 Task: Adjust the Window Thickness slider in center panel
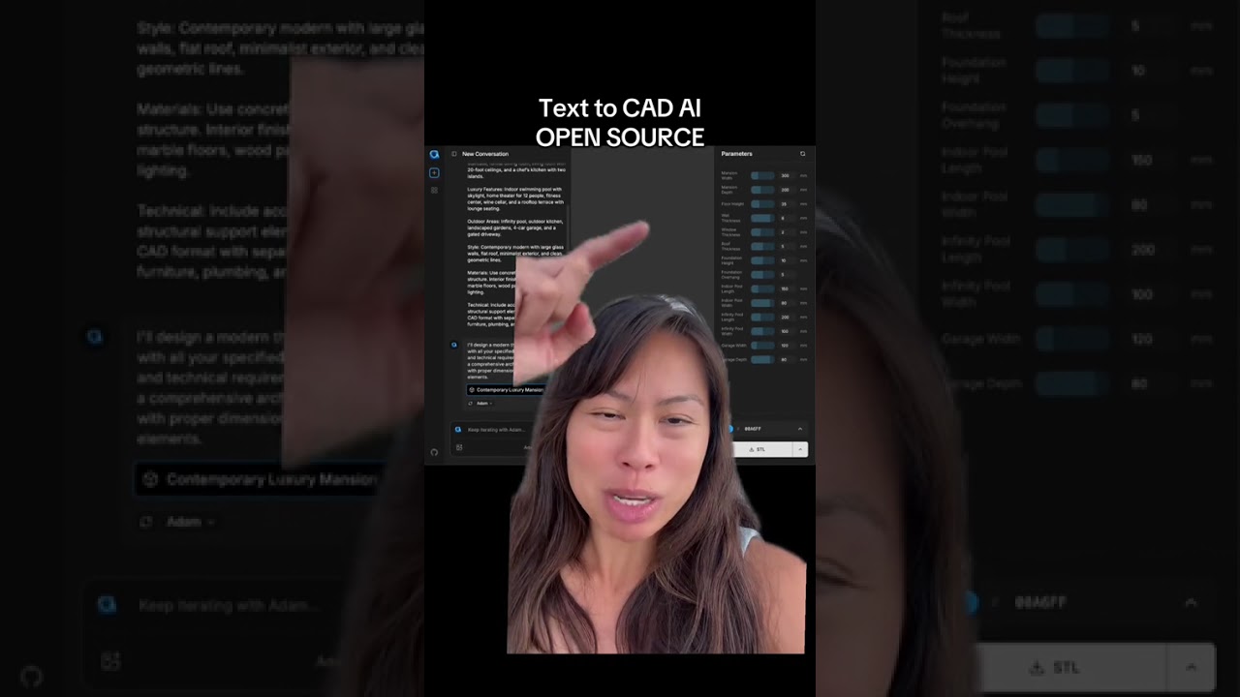tap(762, 232)
